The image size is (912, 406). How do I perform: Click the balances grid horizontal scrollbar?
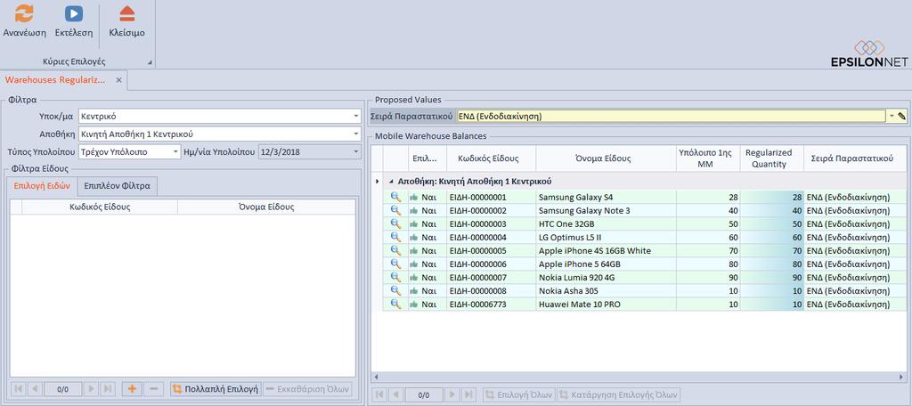(x=639, y=377)
